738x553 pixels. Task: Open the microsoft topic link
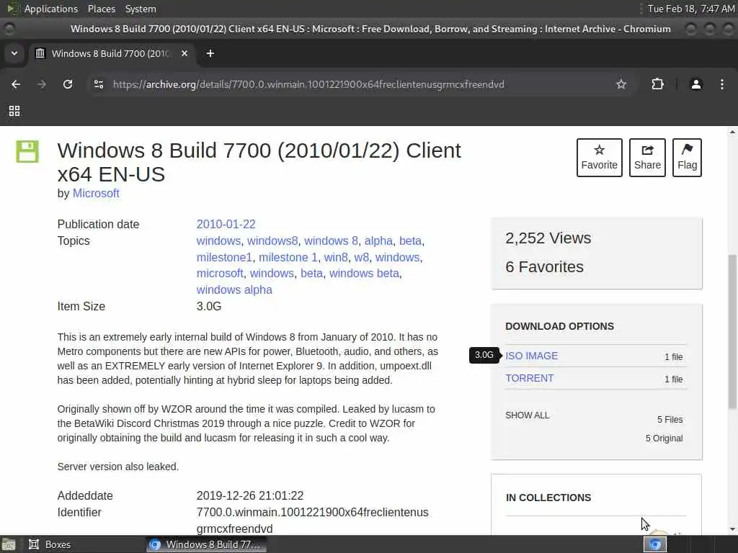220,273
